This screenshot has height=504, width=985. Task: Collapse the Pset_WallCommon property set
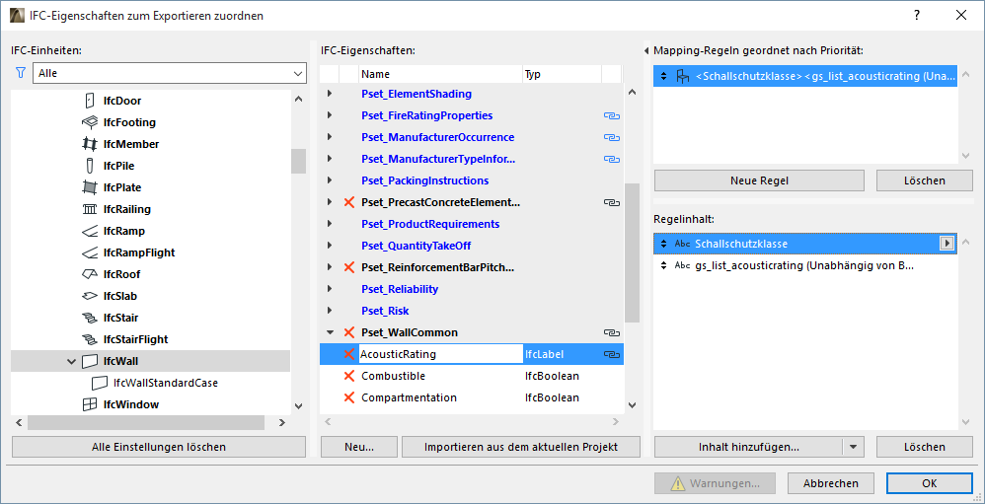coord(330,332)
